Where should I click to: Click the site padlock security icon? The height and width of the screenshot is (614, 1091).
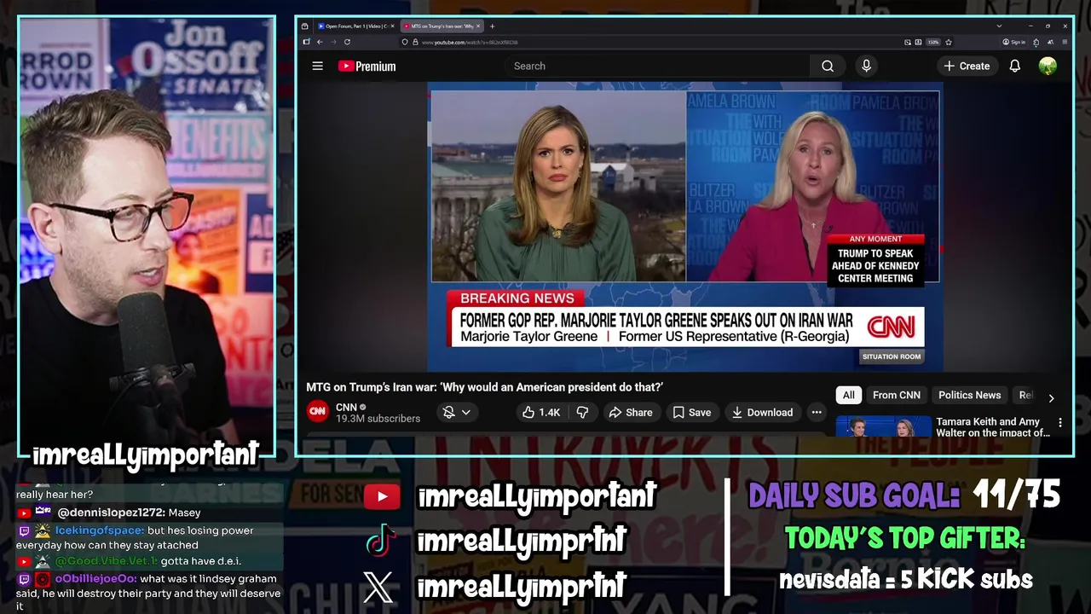click(415, 42)
